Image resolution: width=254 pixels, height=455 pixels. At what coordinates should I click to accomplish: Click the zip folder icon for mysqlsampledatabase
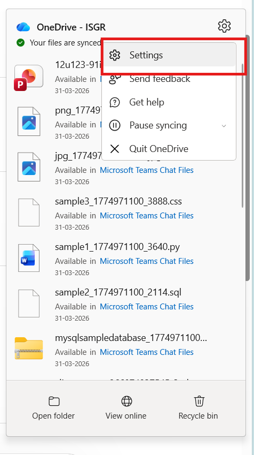point(29,348)
